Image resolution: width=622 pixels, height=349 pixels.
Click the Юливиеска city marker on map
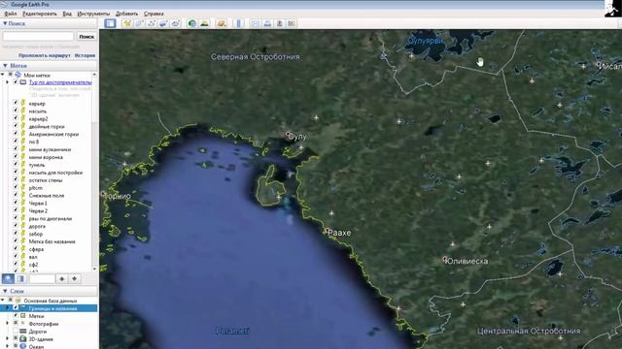click(x=445, y=259)
